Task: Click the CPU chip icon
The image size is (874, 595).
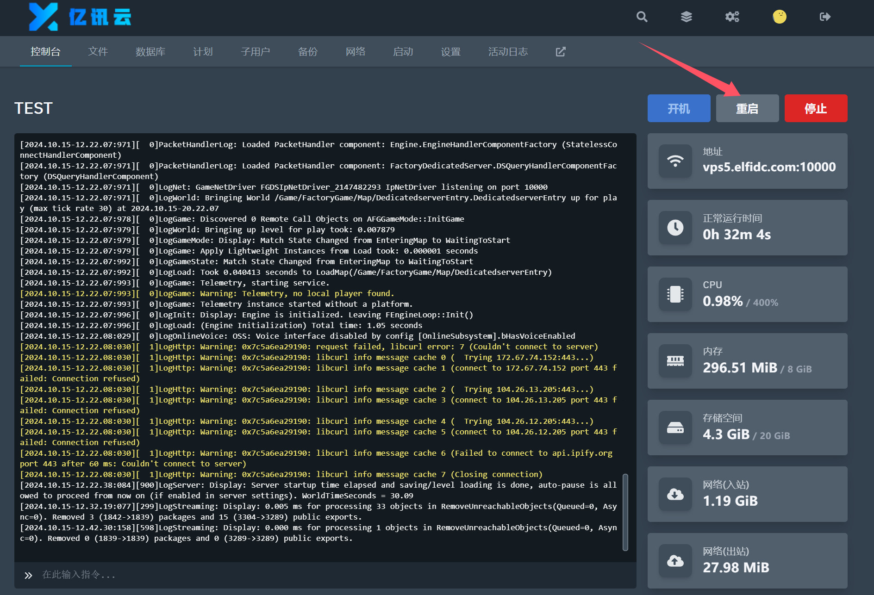Action: (675, 294)
